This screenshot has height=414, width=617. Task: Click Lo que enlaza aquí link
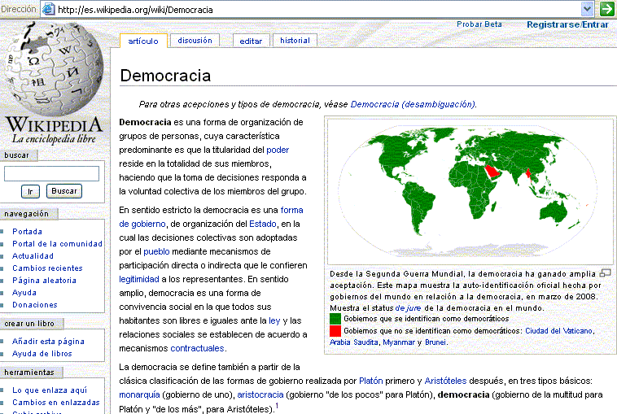pyautogui.click(x=50, y=390)
